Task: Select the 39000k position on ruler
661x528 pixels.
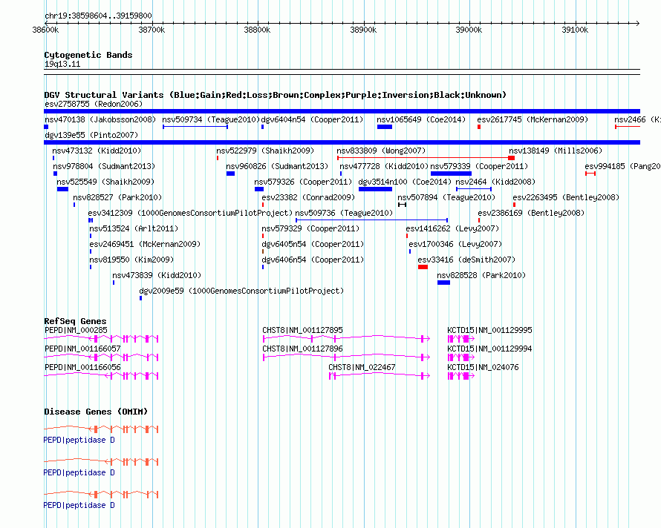Action: tap(469, 30)
